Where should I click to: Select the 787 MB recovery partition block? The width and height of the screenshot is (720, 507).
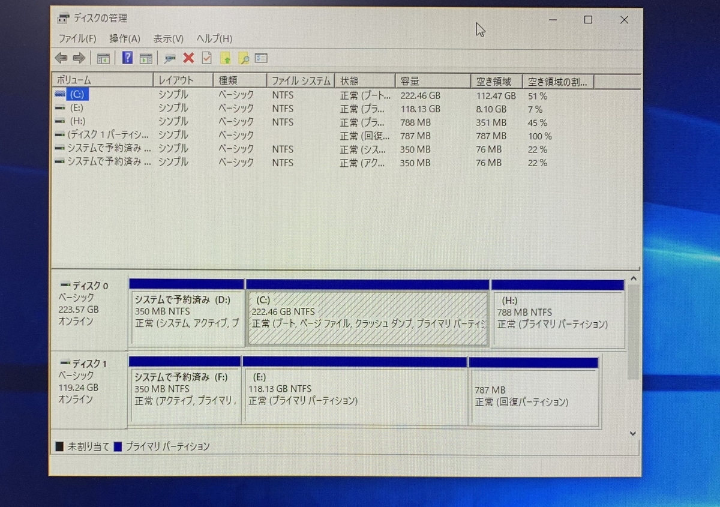(534, 393)
